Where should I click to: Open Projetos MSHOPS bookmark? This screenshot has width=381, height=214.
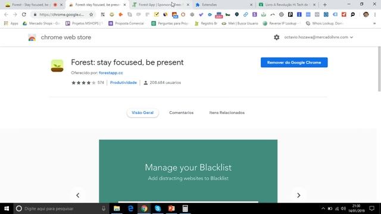point(85,23)
